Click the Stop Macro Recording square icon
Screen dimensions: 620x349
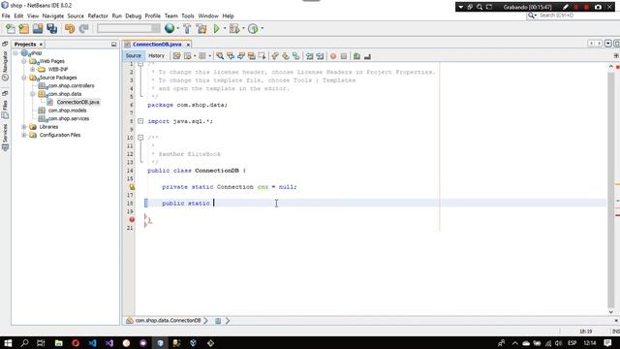click(344, 56)
